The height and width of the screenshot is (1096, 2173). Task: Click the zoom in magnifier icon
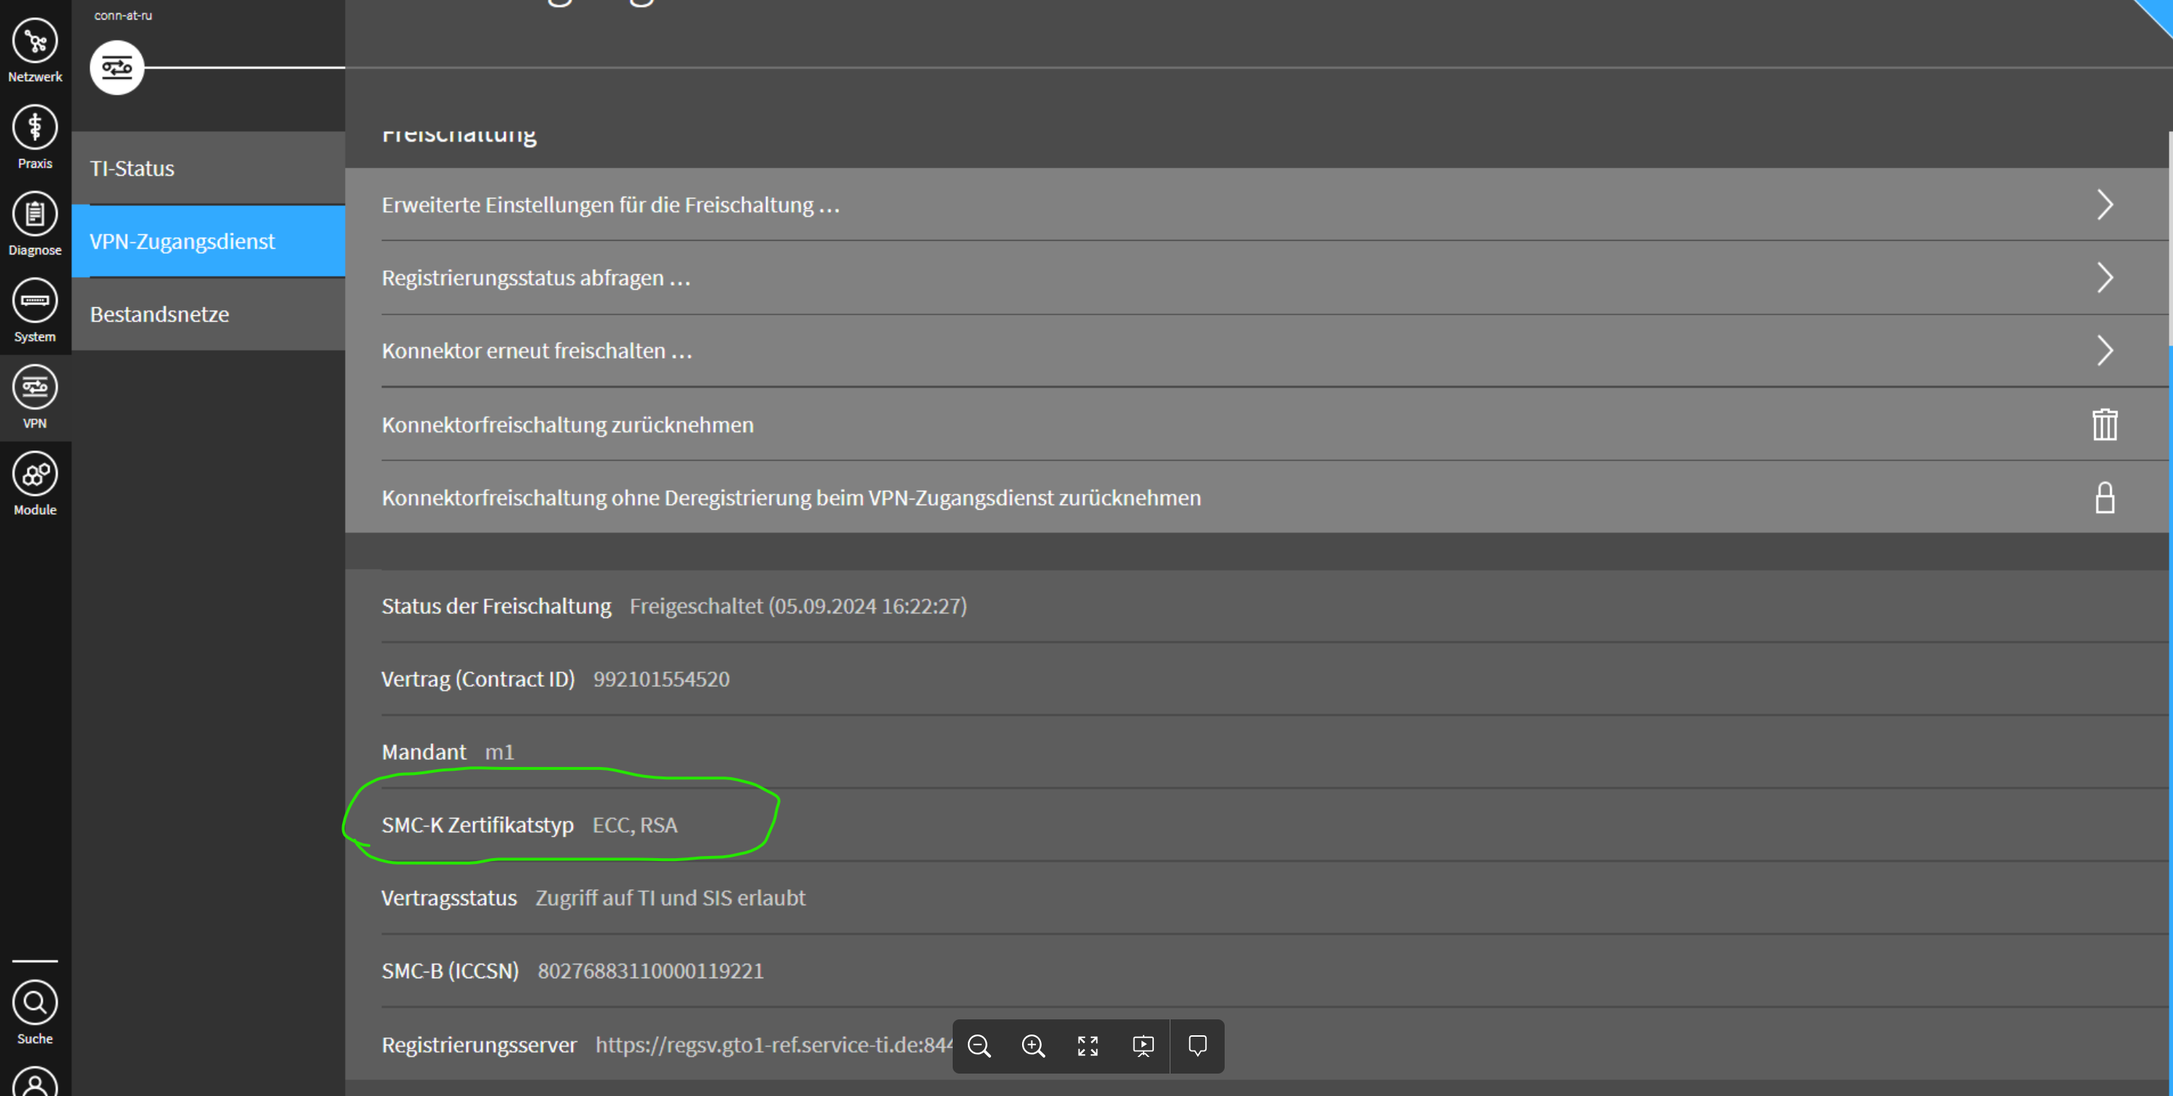coord(1034,1046)
